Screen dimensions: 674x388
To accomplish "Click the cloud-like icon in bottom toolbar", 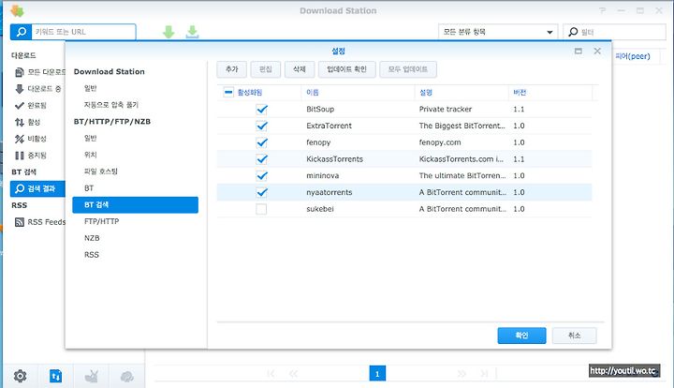I will click(127, 377).
